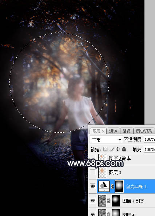
Task: Click the 不透明度 100% opacity field
Action: tap(150, 139)
